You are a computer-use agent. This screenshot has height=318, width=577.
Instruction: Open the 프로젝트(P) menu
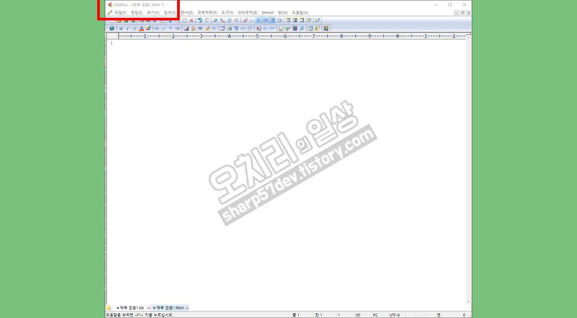coord(207,12)
